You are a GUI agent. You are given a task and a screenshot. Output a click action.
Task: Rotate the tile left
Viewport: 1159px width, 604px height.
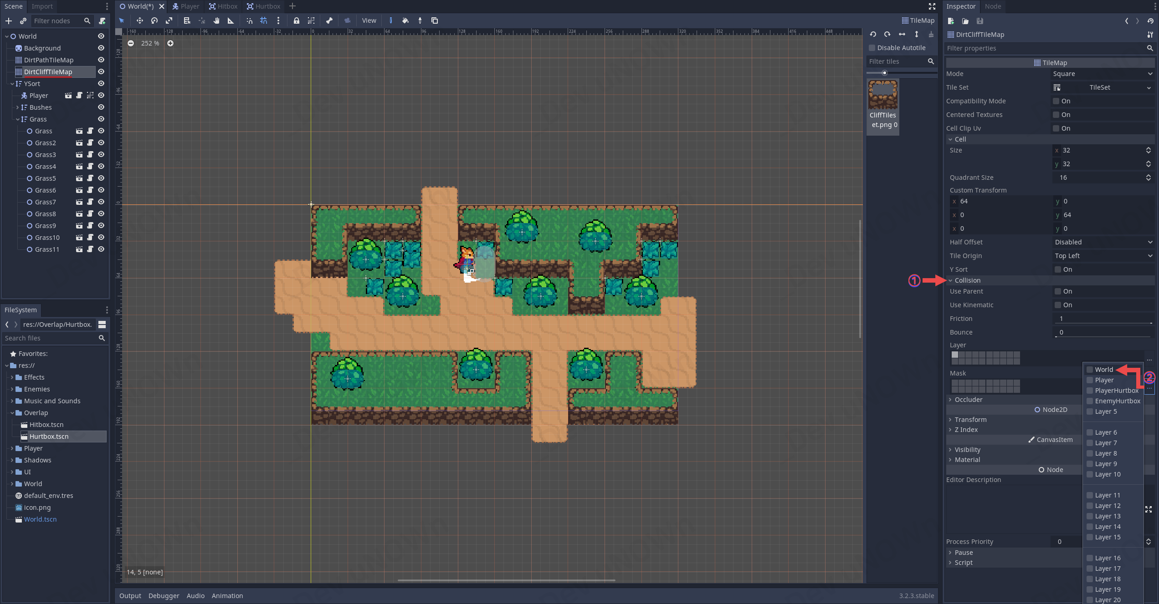pyautogui.click(x=873, y=34)
